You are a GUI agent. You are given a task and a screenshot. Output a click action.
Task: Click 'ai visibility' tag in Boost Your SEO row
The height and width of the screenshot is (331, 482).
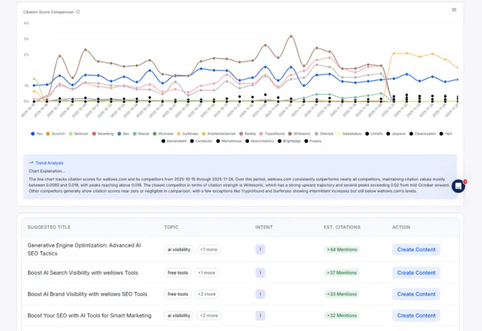[x=179, y=316]
